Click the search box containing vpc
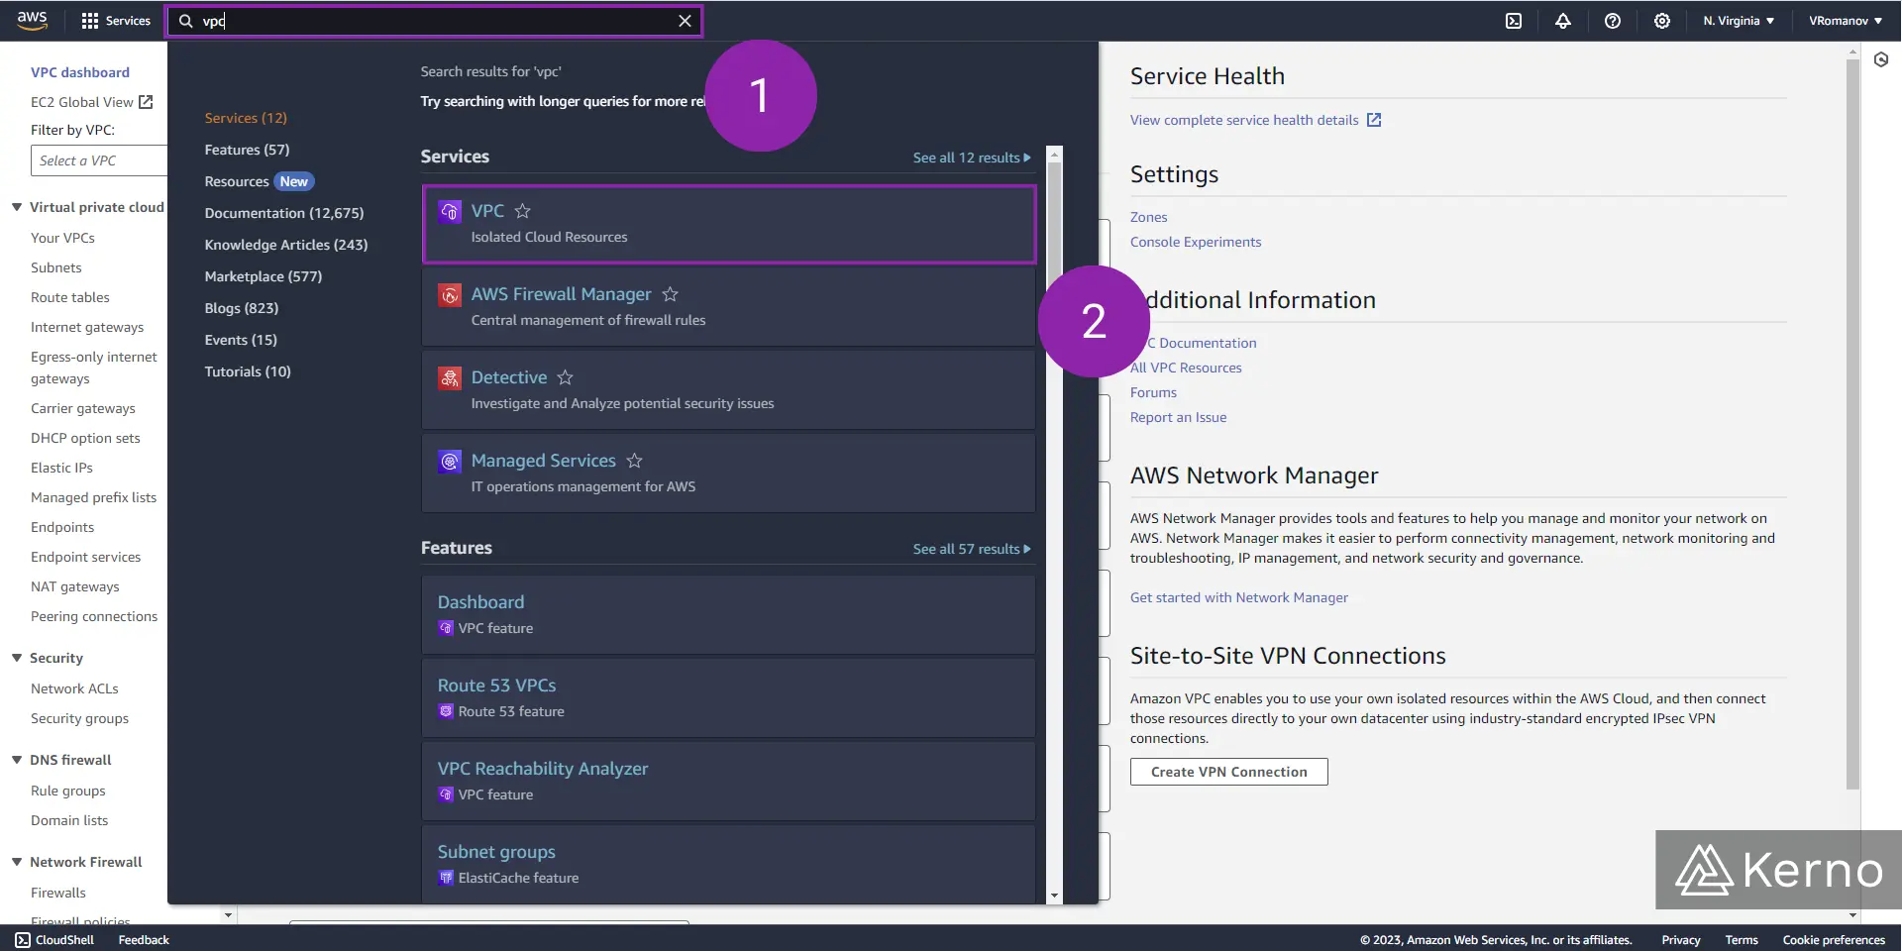The image size is (1902, 951). click(434, 21)
